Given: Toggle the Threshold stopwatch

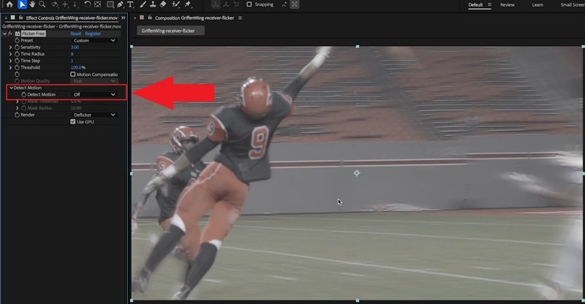Looking at the screenshot, I should tap(17, 67).
